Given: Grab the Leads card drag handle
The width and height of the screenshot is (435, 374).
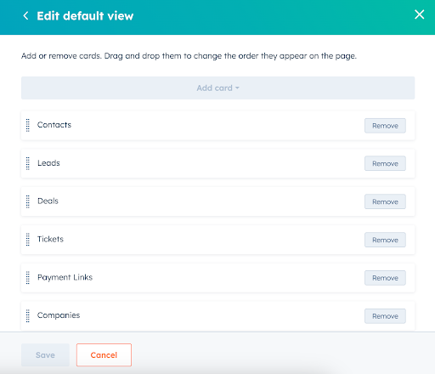Looking at the screenshot, I should coord(28,163).
